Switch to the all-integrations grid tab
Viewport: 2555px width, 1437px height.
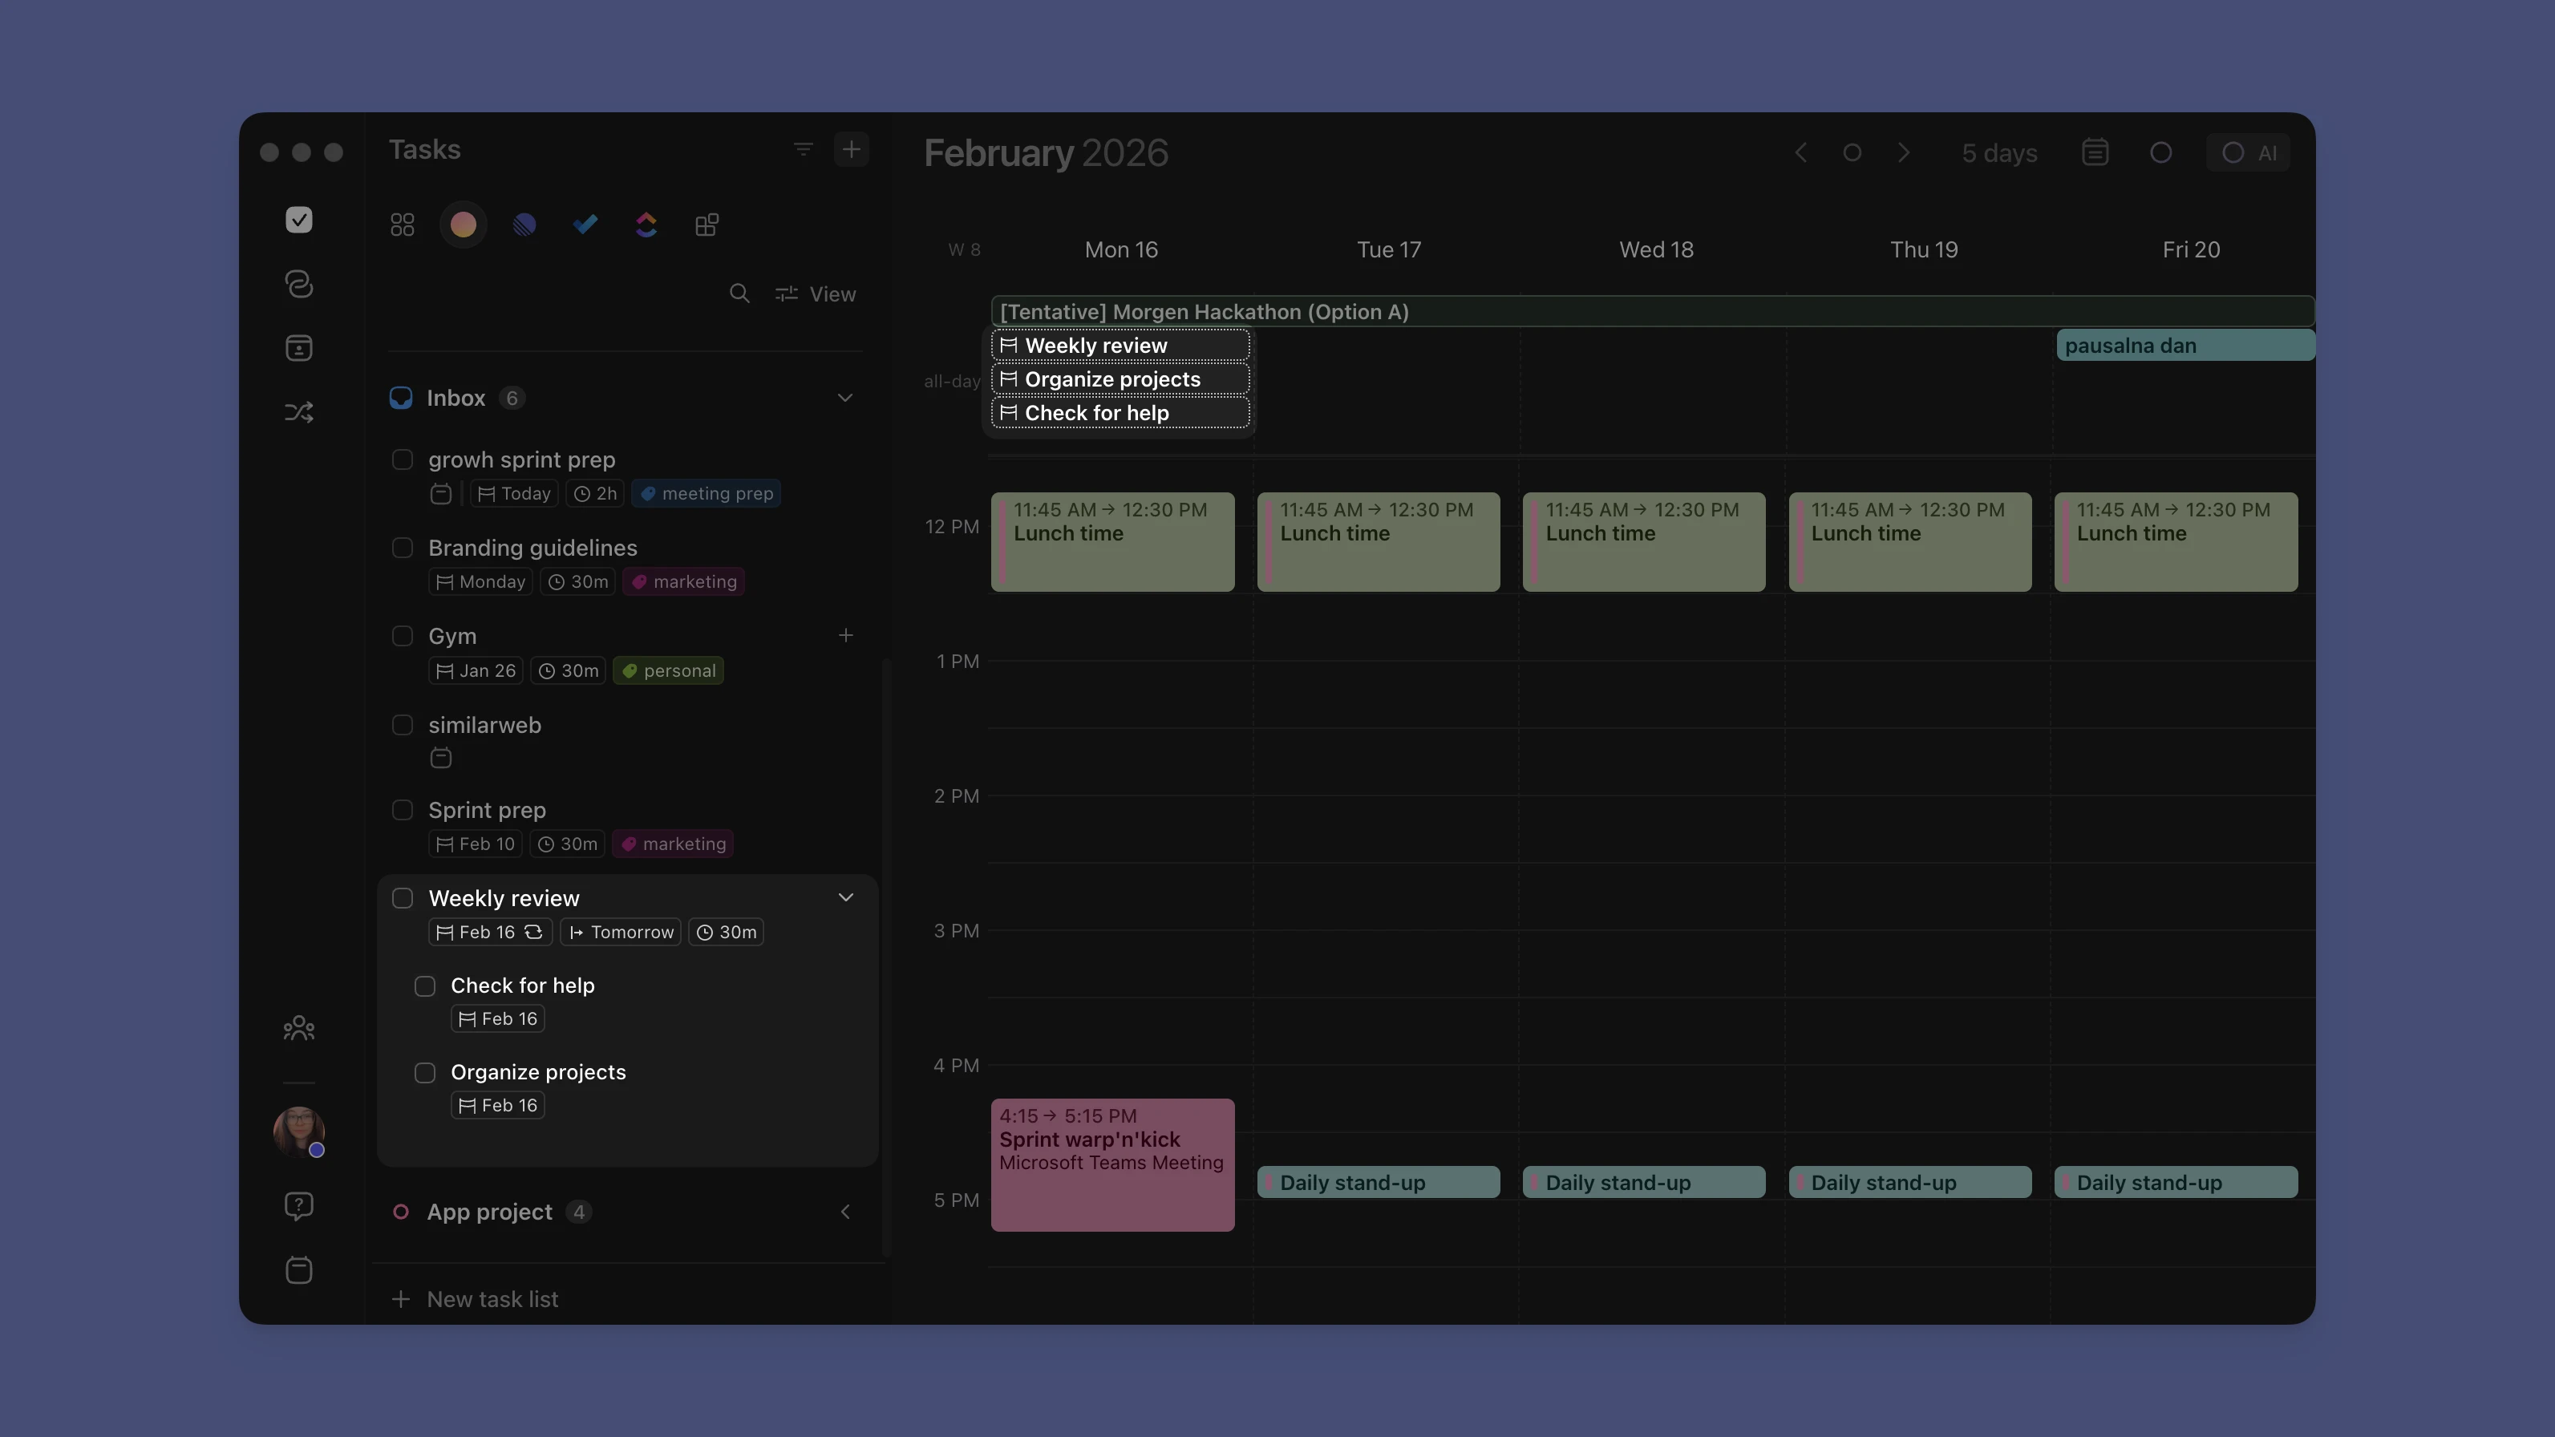tap(402, 225)
